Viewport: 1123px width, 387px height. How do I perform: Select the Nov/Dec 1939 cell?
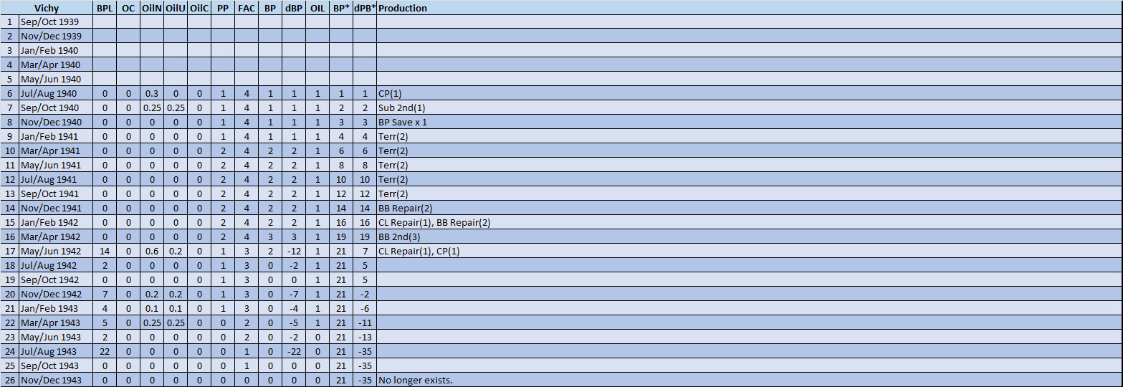click(x=56, y=37)
